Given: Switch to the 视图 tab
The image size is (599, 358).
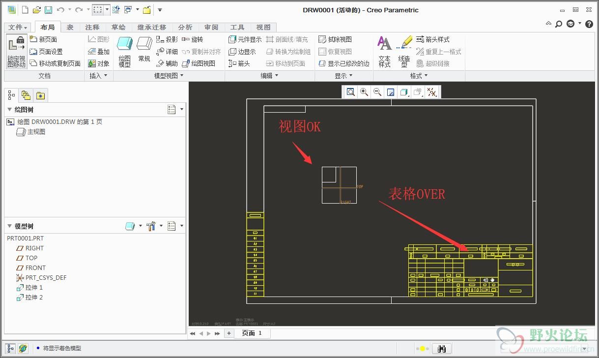Looking at the screenshot, I should (263, 28).
